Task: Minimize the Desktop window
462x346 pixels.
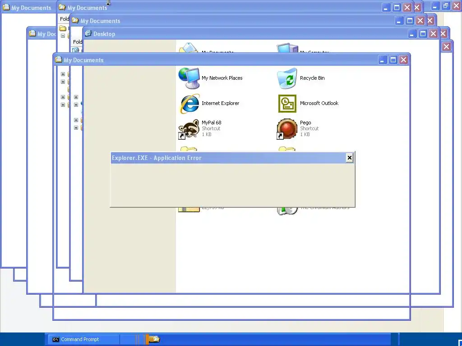Action: 412,34
